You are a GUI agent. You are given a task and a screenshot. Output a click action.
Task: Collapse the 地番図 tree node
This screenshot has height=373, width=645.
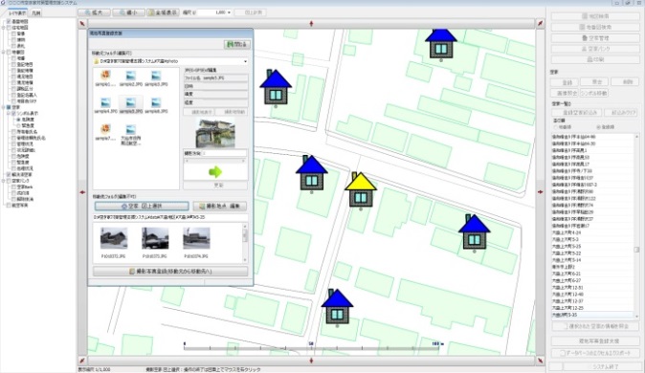pyautogui.click(x=3, y=52)
